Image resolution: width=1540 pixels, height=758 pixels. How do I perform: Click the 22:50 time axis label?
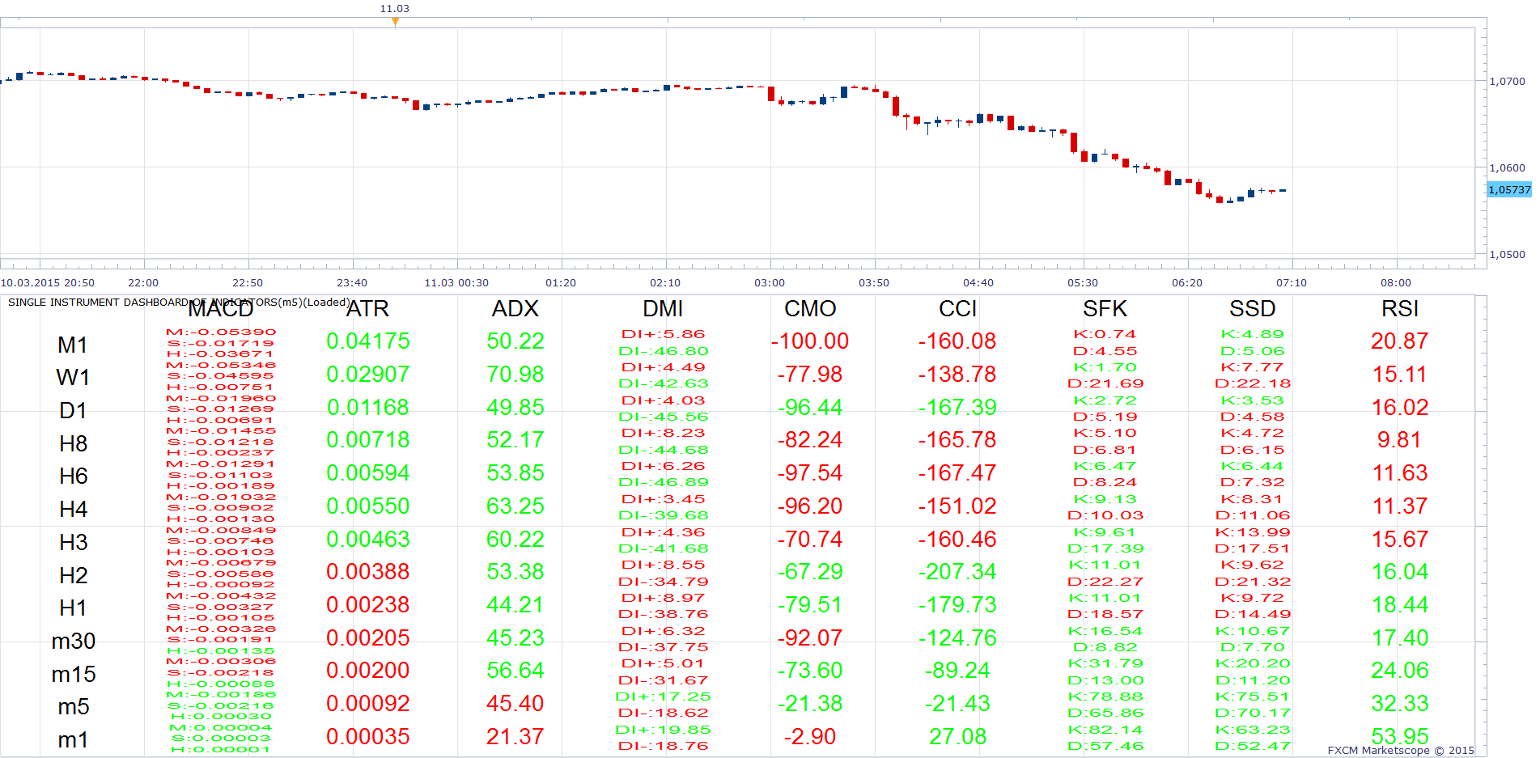248,282
